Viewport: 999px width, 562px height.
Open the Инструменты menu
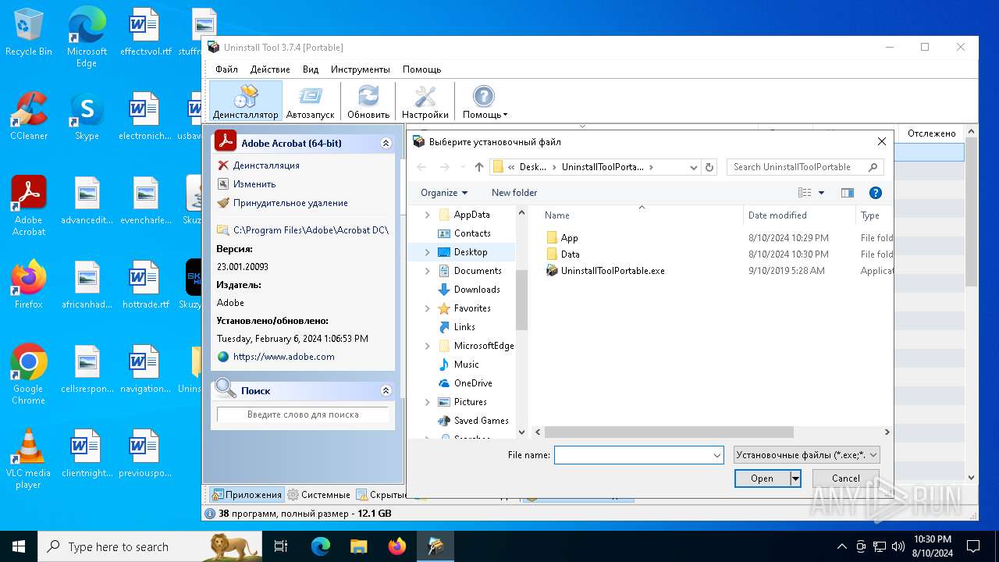pyautogui.click(x=360, y=69)
